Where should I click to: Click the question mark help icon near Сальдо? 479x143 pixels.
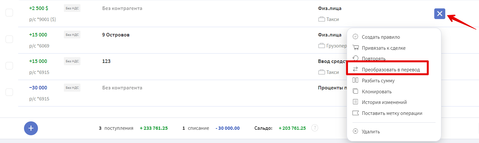315,128
